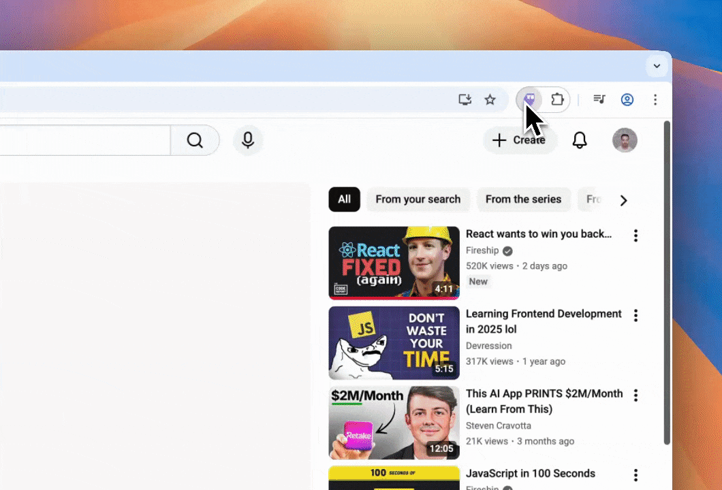This screenshot has height=490, width=722.
Task: Open Chrome's three-dot menu
Action: 655,100
